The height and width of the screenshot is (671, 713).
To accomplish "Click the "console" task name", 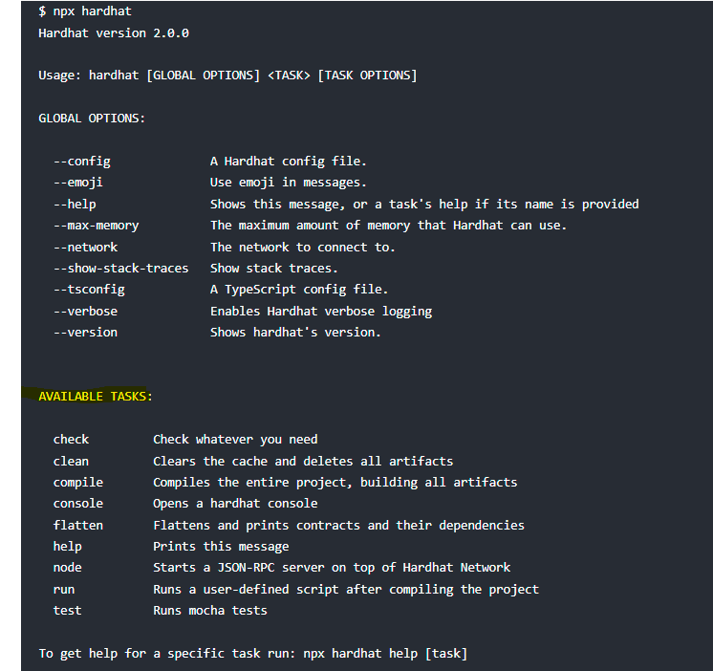I will pos(78,504).
